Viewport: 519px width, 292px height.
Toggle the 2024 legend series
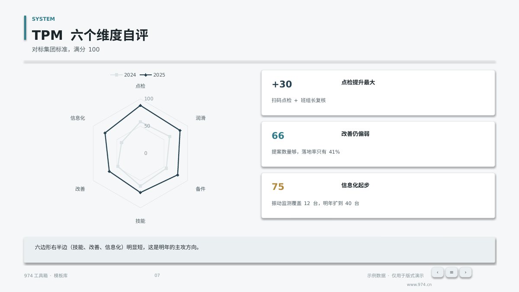point(123,75)
